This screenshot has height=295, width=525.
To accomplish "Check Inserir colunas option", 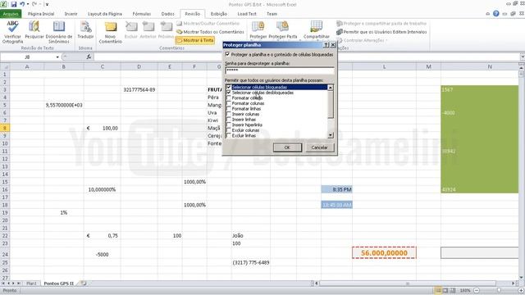I will (x=229, y=114).
